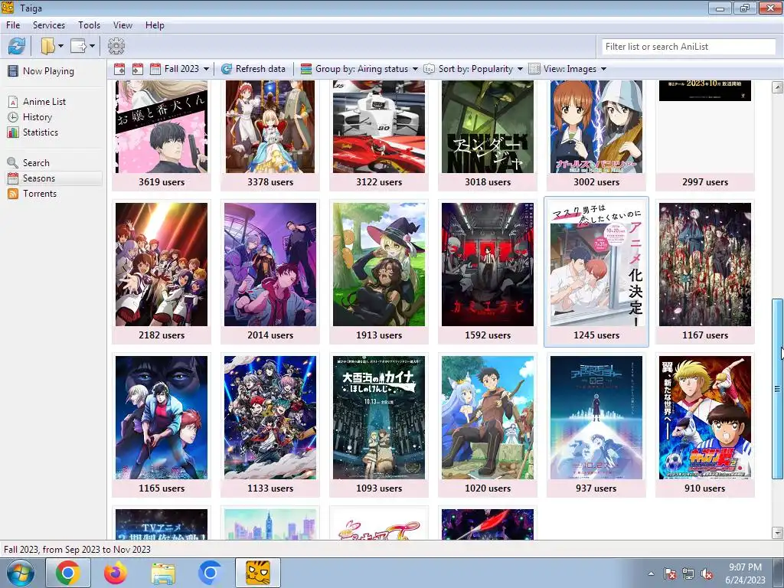Open the Help menu
784x588 pixels.
click(x=155, y=25)
